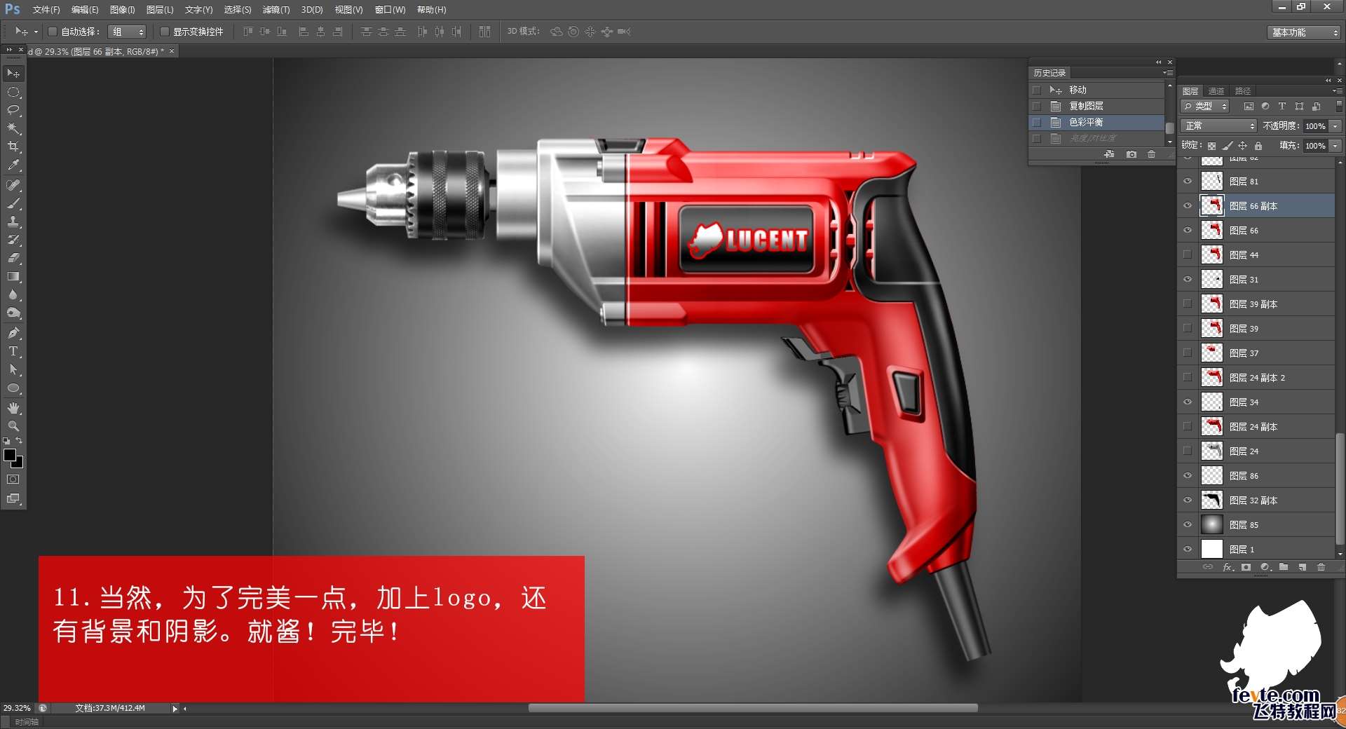Viewport: 1346px width, 729px height.
Task: Open the 基本功能 workspace dropdown
Action: click(1304, 32)
